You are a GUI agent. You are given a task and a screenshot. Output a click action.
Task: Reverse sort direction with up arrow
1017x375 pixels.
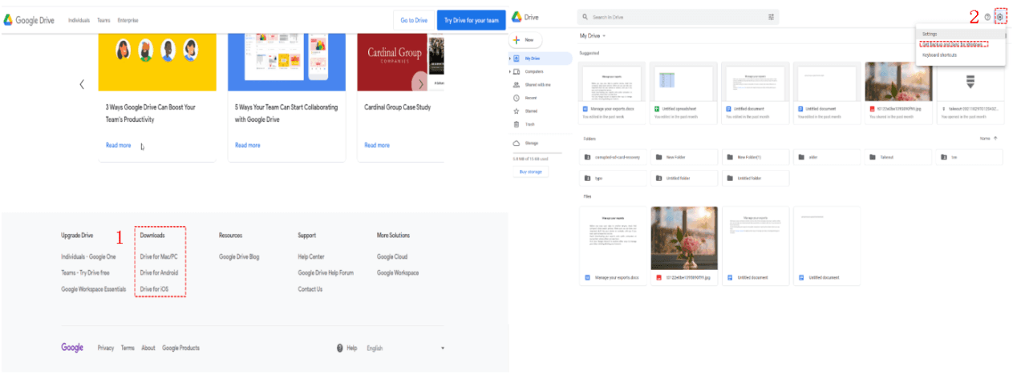(996, 139)
